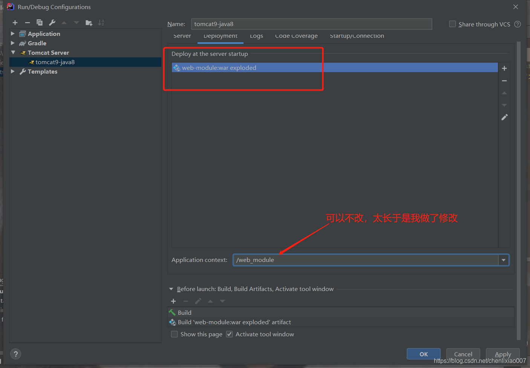Move configuration down in left toolbar
The image size is (530, 368).
(x=77, y=23)
